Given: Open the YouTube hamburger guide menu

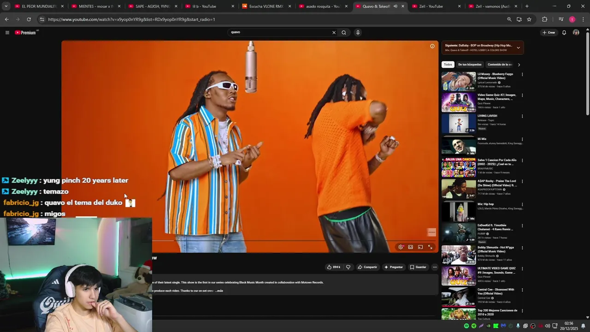Looking at the screenshot, I should (7, 33).
